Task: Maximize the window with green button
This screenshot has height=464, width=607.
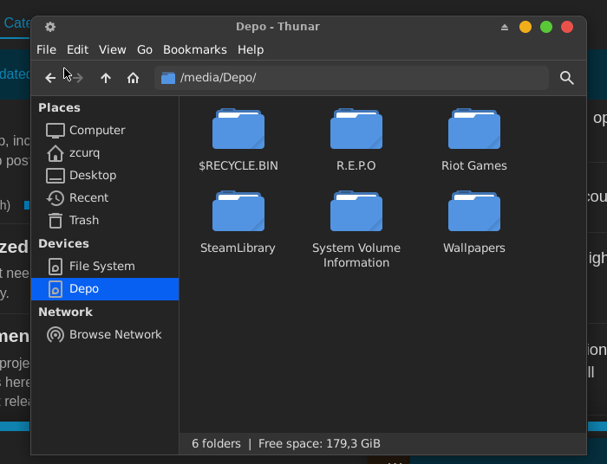Action: (x=546, y=27)
